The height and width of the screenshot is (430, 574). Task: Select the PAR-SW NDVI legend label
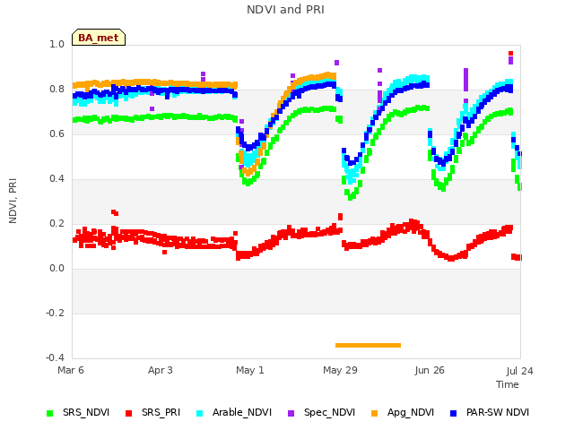pos(498,412)
